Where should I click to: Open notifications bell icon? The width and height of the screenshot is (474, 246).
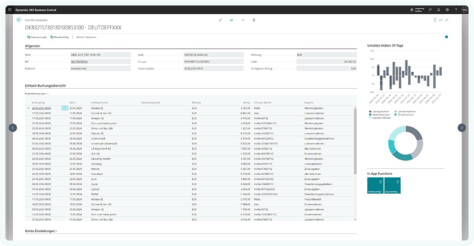coord(438,10)
